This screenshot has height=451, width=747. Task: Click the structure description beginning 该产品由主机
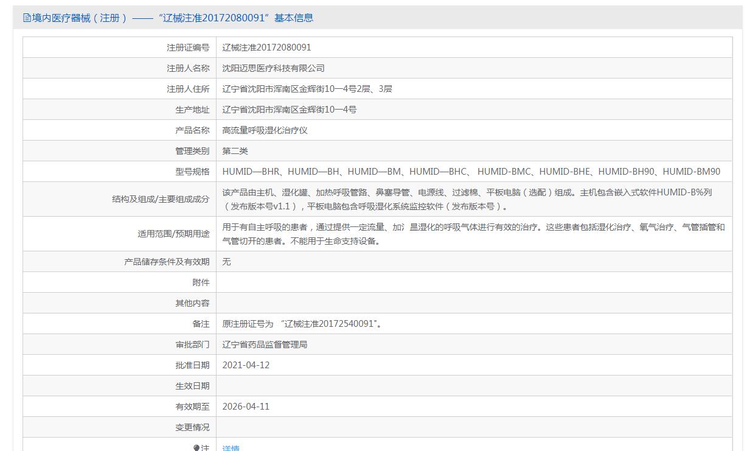tap(467, 199)
